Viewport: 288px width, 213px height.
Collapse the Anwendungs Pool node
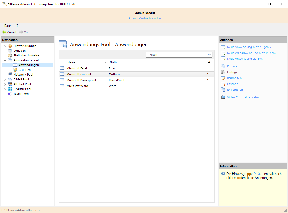coord(5,60)
